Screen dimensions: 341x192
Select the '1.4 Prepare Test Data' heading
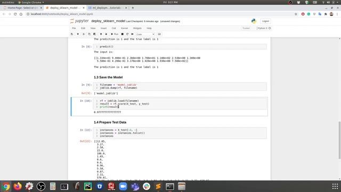pos(110,122)
